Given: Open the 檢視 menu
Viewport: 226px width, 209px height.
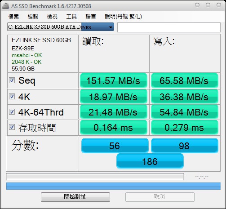Looking at the screenshot, I should tap(52, 17).
